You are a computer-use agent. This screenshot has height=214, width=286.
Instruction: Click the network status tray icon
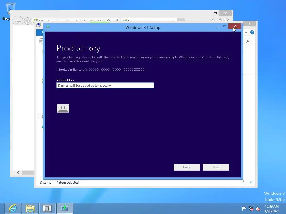click(x=251, y=208)
